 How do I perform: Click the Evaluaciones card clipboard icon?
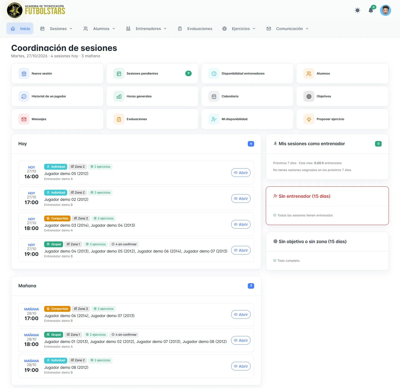point(119,119)
